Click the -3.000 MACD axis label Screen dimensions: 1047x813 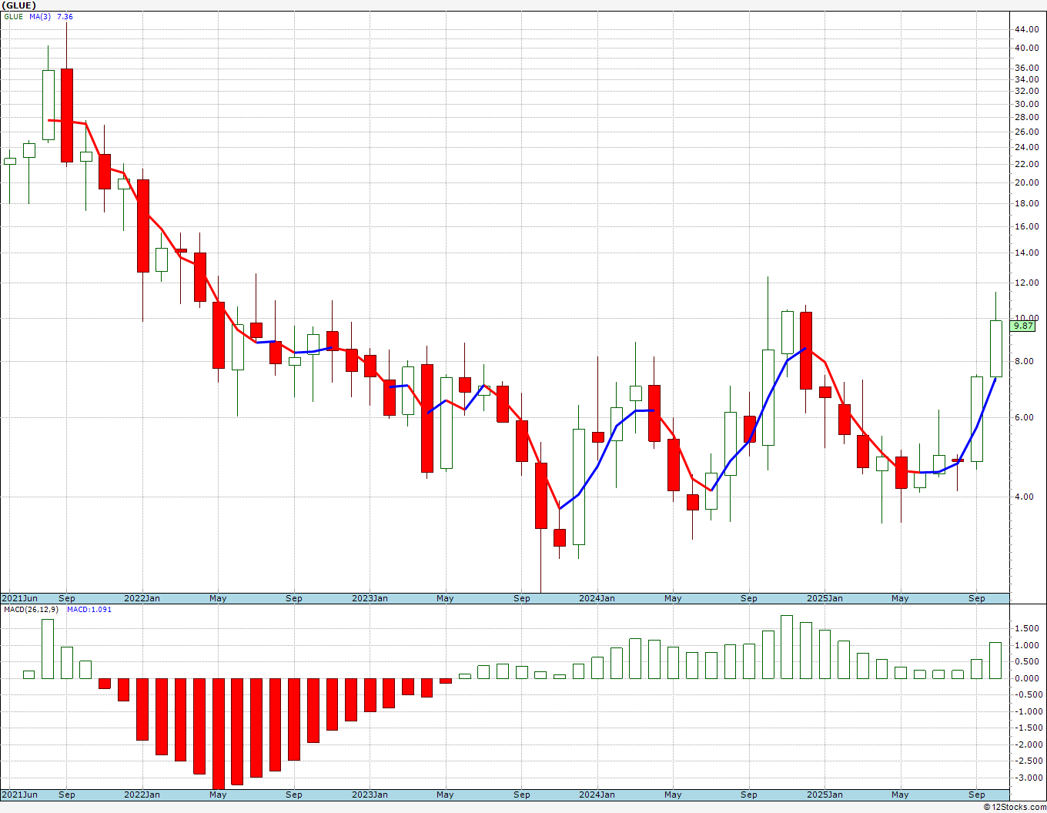click(x=1027, y=778)
